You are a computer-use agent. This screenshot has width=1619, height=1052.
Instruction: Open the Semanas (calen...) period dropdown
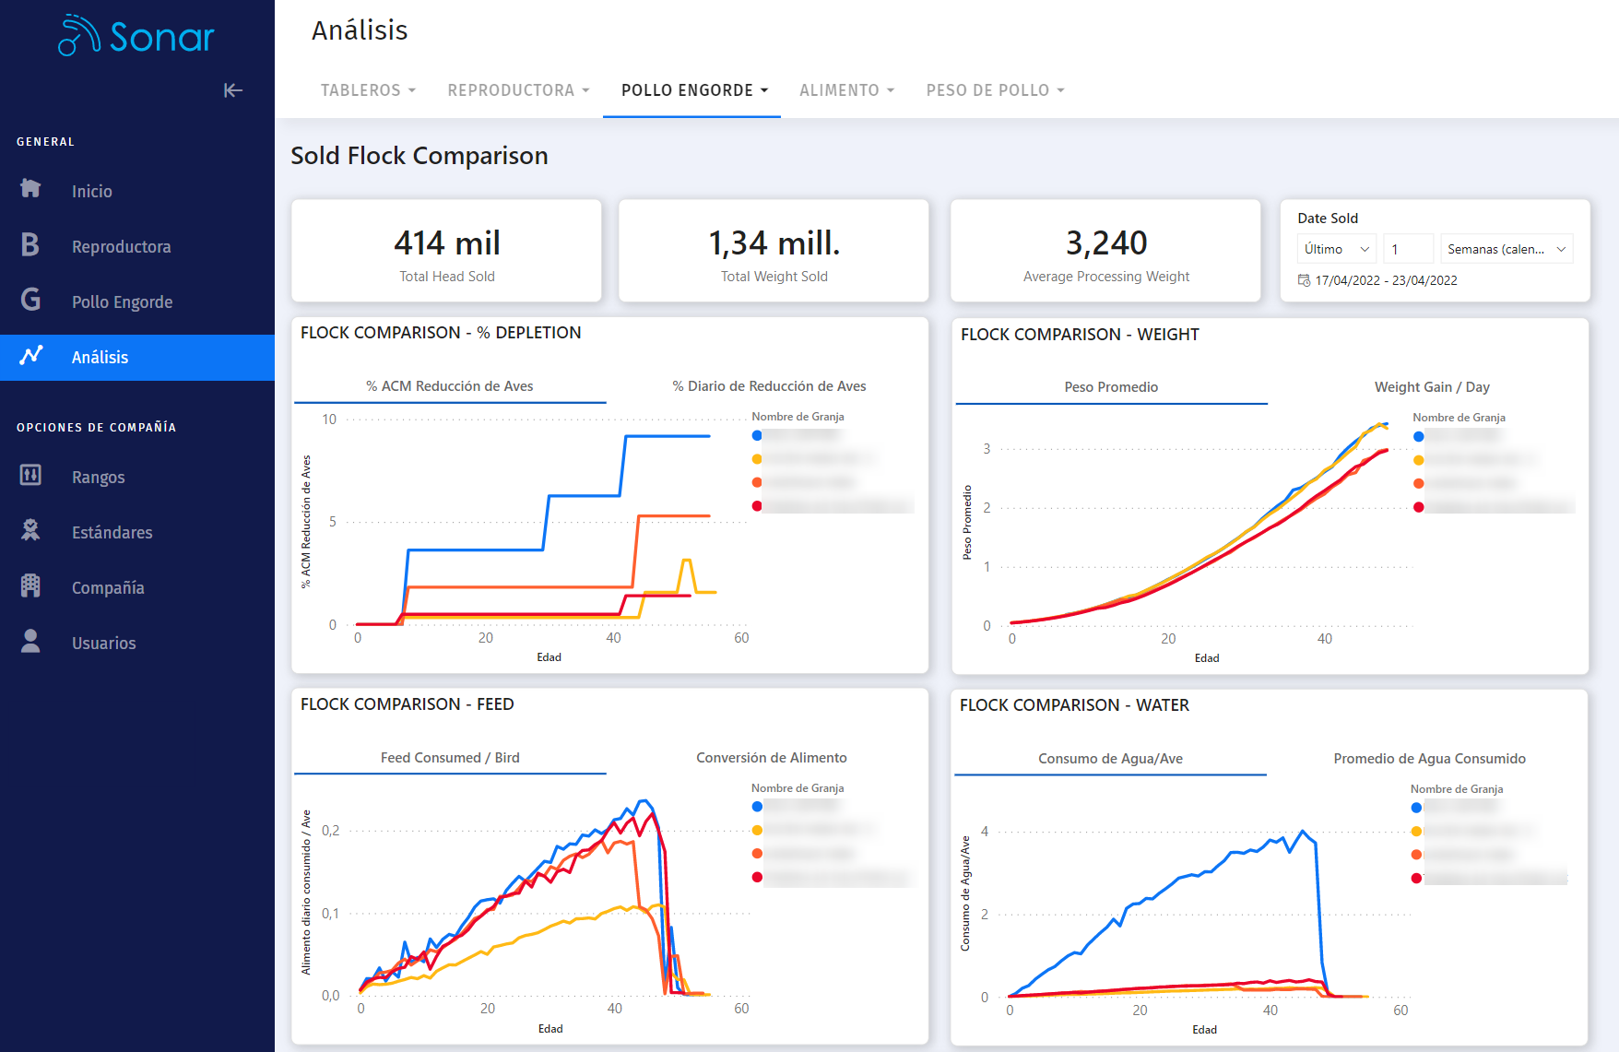point(1507,249)
